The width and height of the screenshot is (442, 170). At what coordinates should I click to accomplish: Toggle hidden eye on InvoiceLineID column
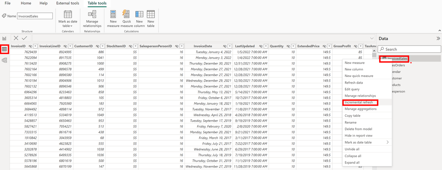pos(65,46)
